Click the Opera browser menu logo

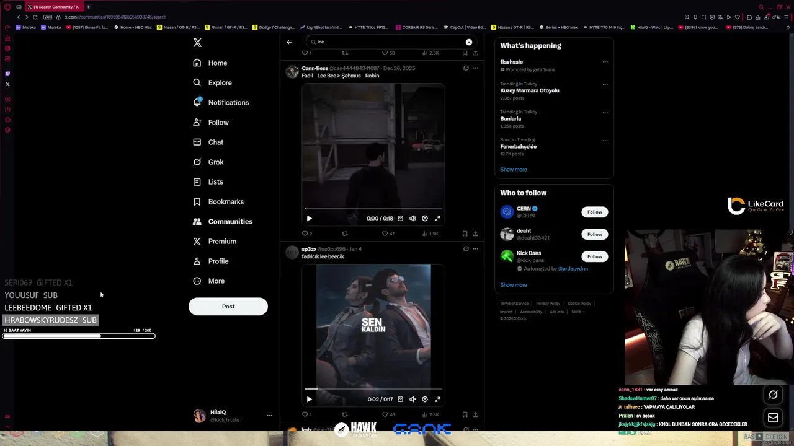pyautogui.click(x=7, y=7)
